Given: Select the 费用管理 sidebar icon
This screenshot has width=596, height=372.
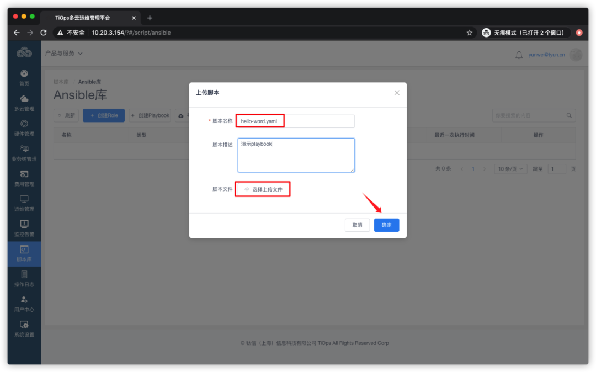Looking at the screenshot, I should (x=24, y=178).
